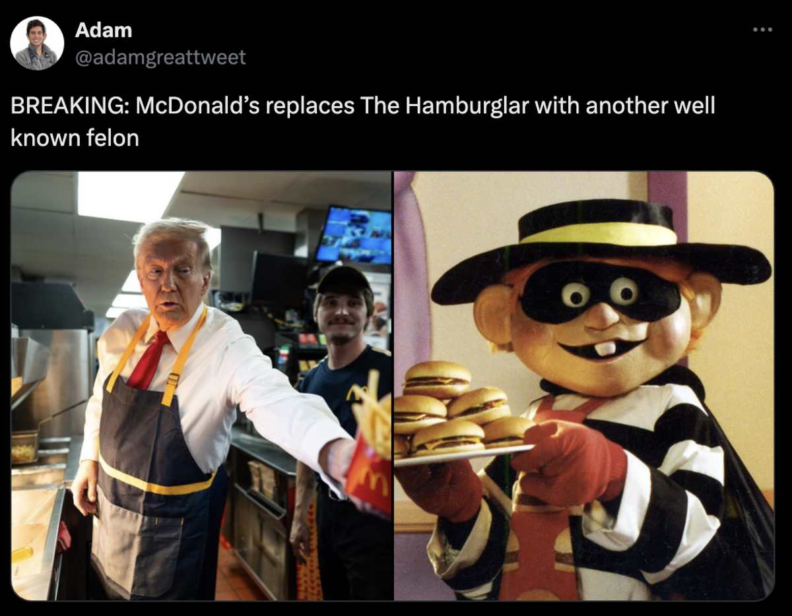Open the @adamgreattweet handle link
This screenshot has height=616, width=792.
(x=160, y=57)
